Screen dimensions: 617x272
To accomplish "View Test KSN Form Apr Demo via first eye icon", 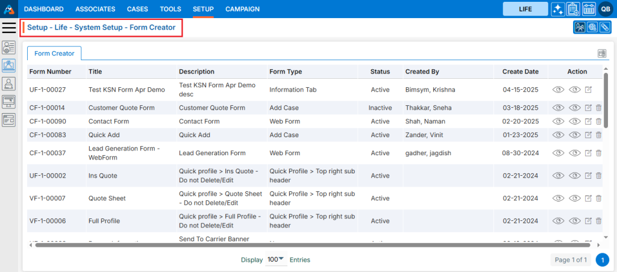I will tap(558, 90).
